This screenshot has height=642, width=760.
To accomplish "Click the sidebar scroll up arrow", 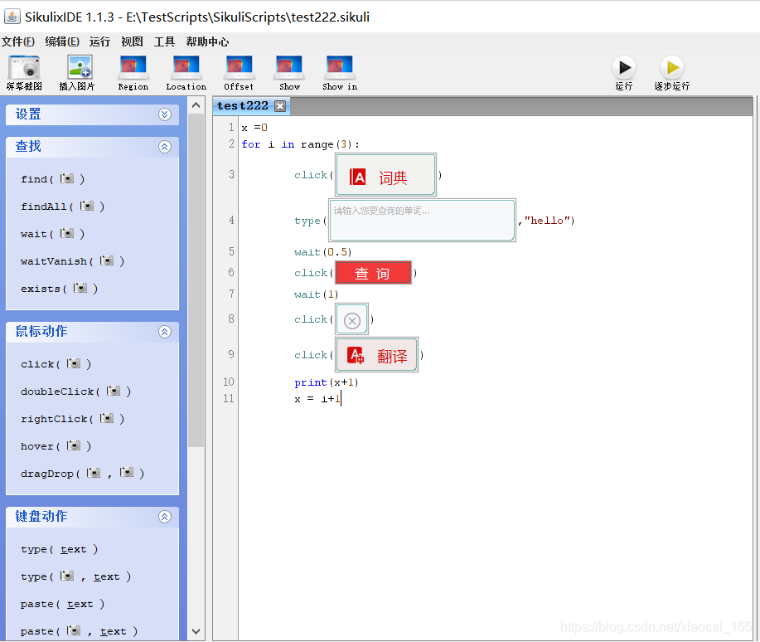I will coord(196,105).
